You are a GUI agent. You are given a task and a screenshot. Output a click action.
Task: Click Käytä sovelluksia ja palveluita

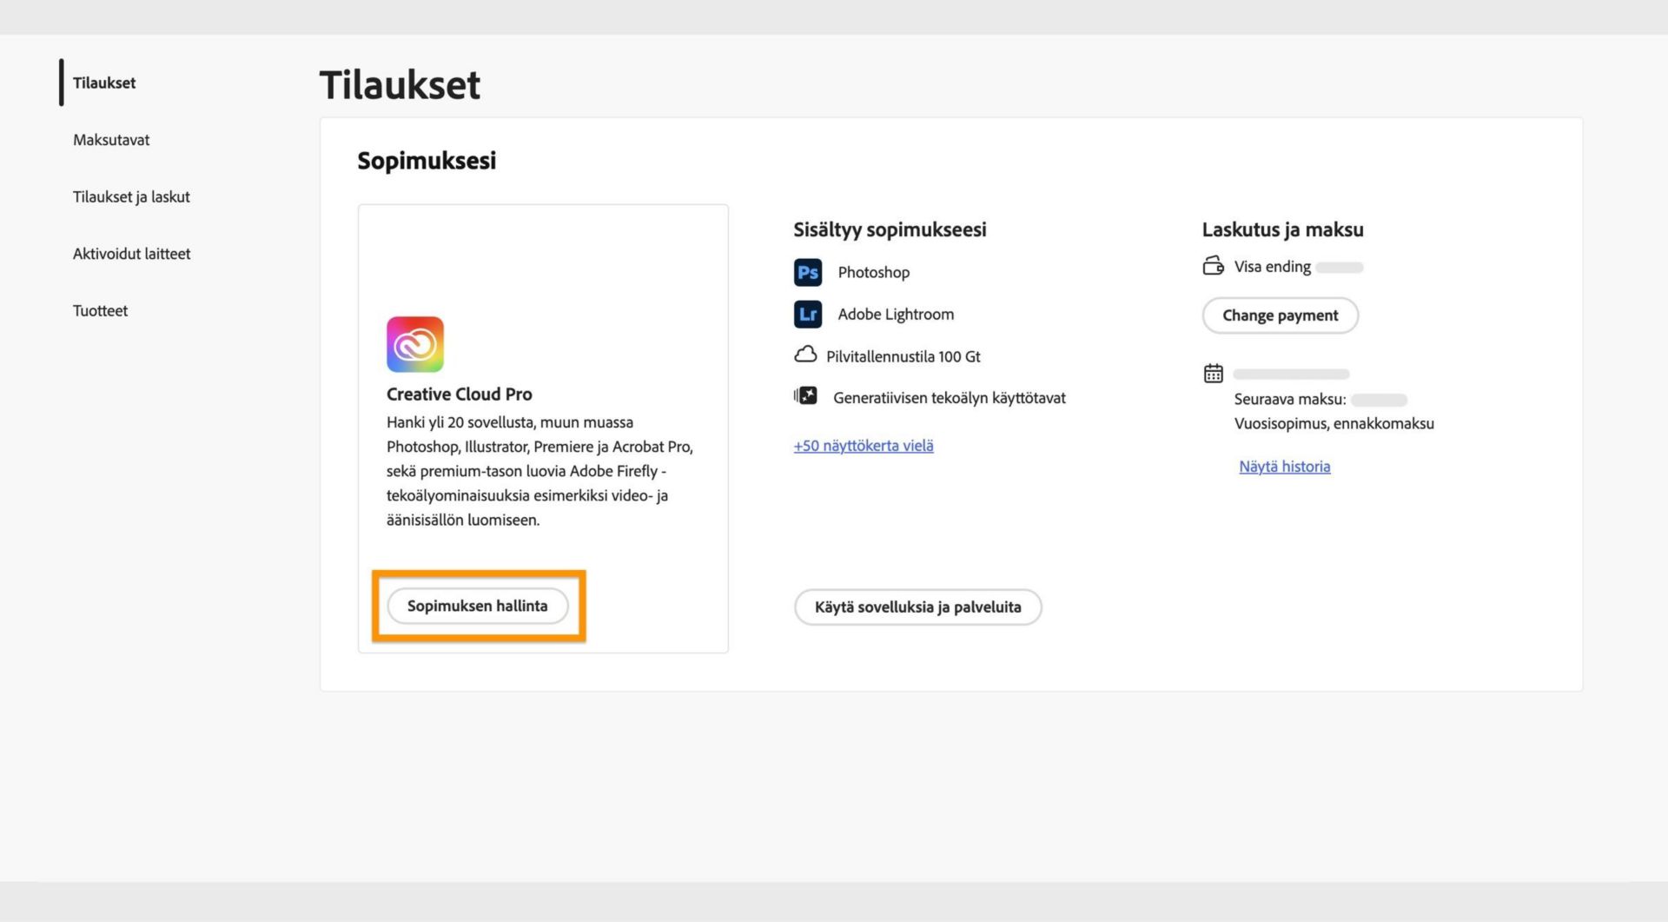click(x=917, y=607)
